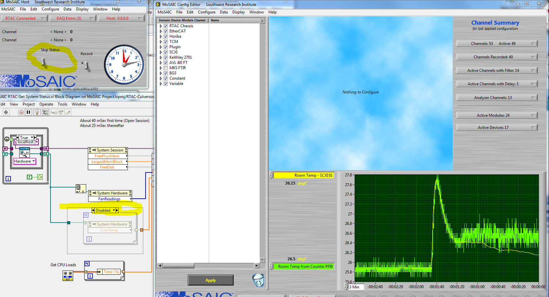Toggle the Keithley 2701 checkbox

[x=166, y=57]
